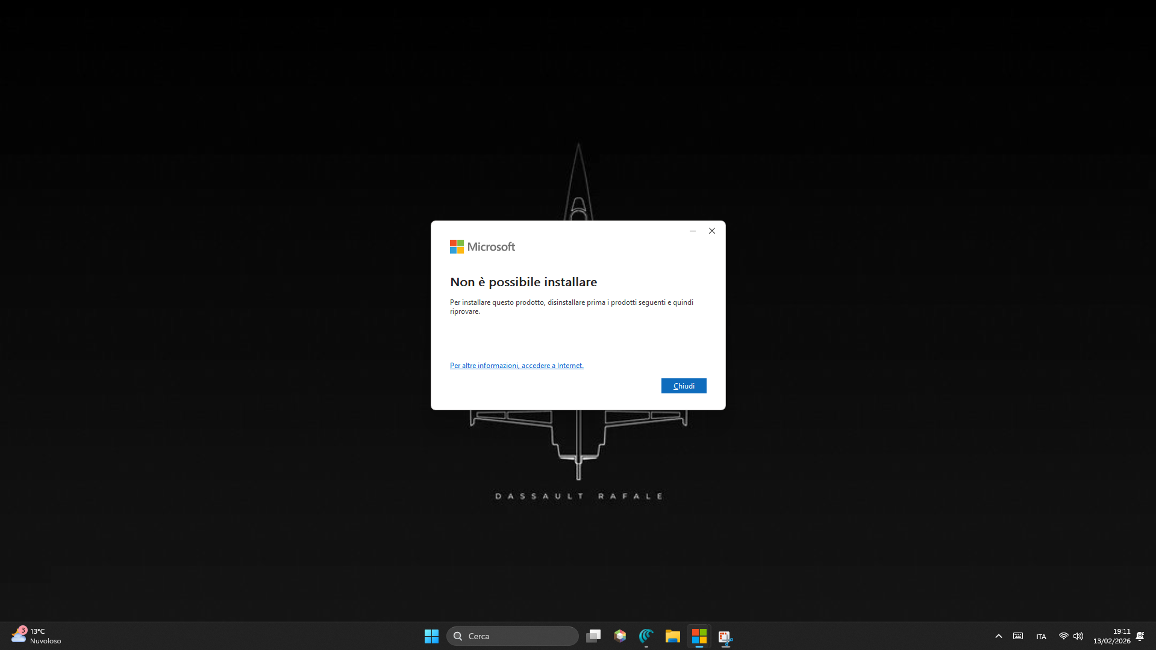The height and width of the screenshot is (650, 1156).
Task: Close the Microsoft installer dialog with X
Action: pos(711,231)
